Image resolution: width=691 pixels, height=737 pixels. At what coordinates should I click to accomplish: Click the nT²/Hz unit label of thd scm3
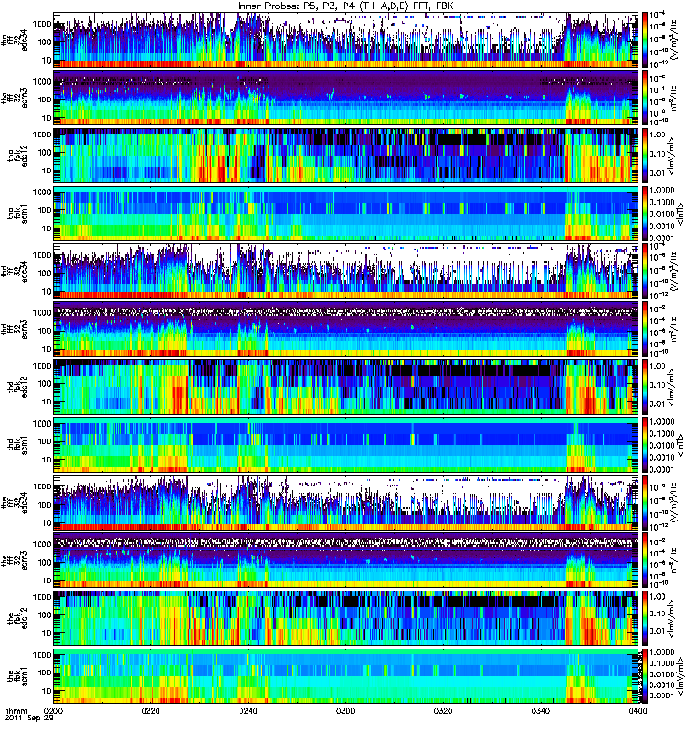pos(674,330)
